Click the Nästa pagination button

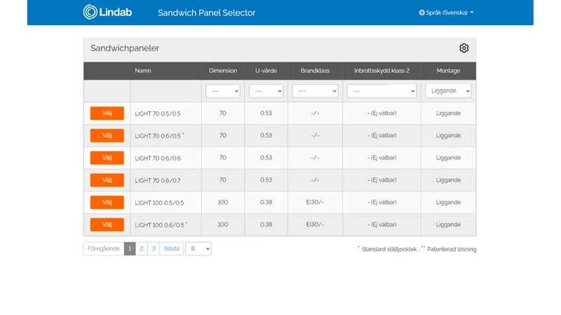(171, 248)
